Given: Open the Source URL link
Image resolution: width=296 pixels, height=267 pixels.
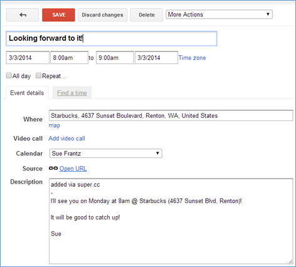Looking at the screenshot, I should point(73,169).
